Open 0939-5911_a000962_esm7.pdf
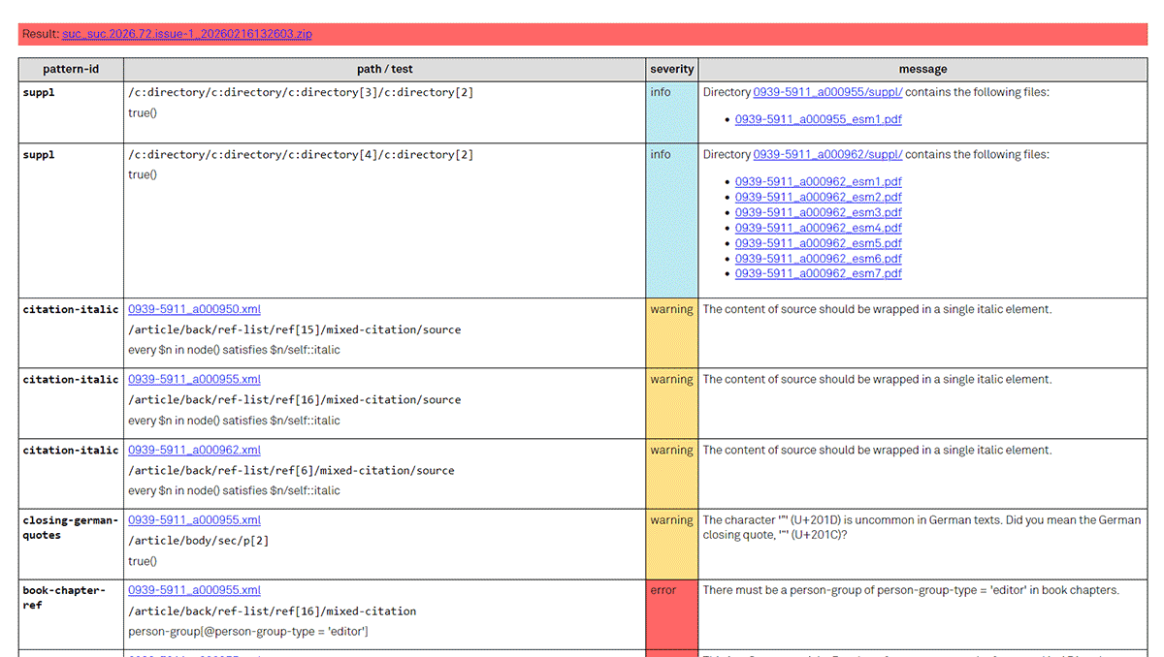Image resolution: width=1164 pixels, height=657 pixels. pos(818,274)
